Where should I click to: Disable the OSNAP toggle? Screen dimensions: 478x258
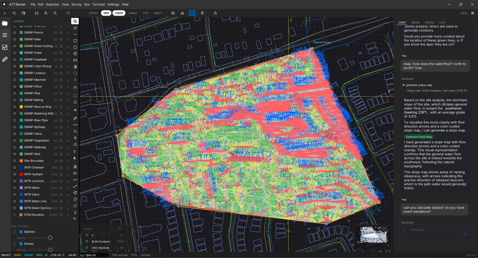tap(119, 13)
